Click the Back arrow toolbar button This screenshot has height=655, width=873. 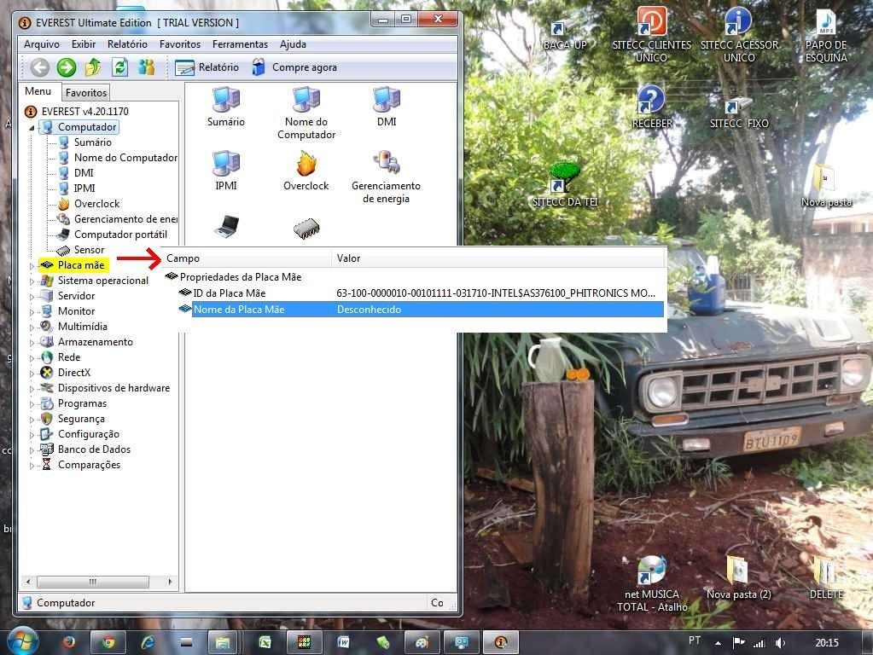point(39,68)
